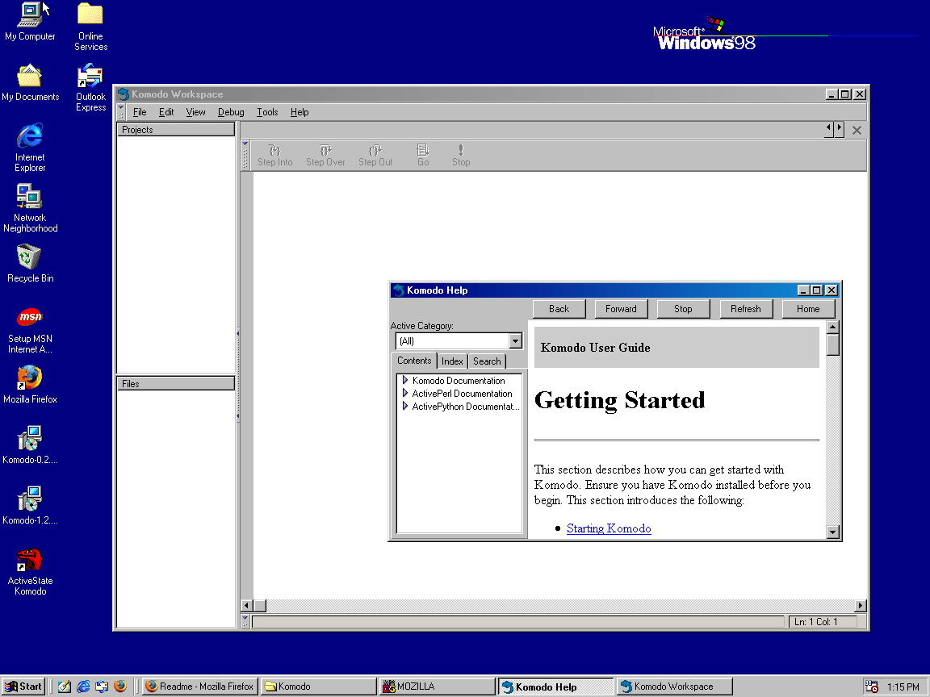The image size is (930, 697).
Task: Click the editor horizontal scroll left arrow
Action: point(247,605)
